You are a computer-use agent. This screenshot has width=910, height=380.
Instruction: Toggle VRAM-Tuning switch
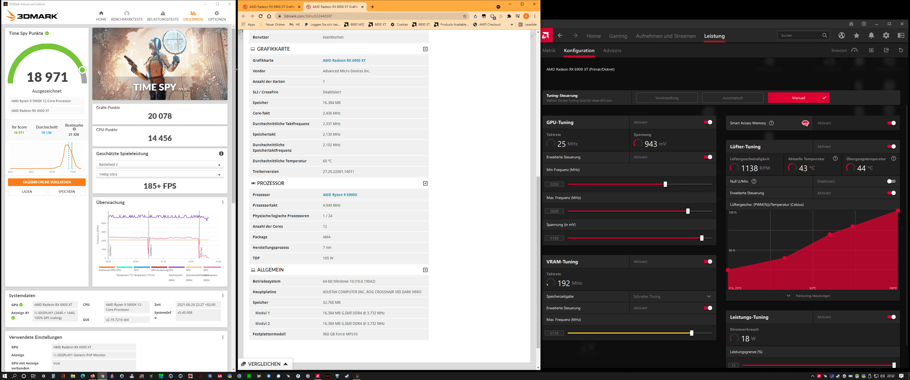[x=708, y=262]
